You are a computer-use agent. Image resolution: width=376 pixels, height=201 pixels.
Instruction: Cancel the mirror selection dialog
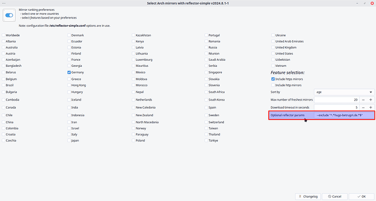pos(335,197)
